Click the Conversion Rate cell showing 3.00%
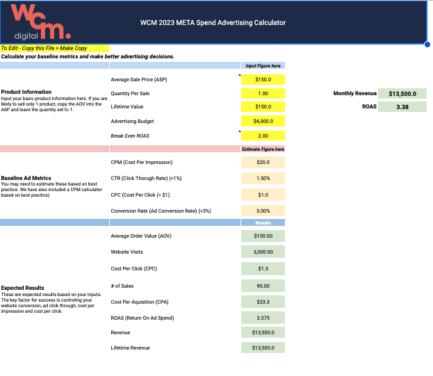This screenshot has height=376, width=433. [263, 211]
